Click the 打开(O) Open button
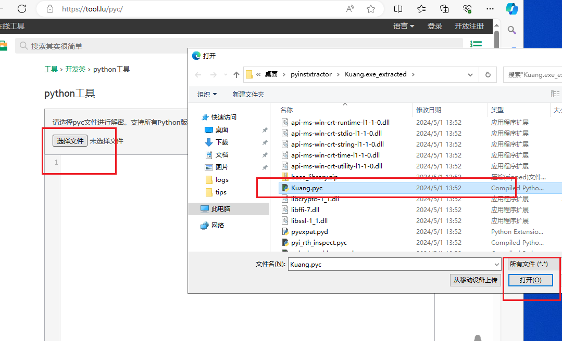This screenshot has width=562, height=341. coord(530,280)
